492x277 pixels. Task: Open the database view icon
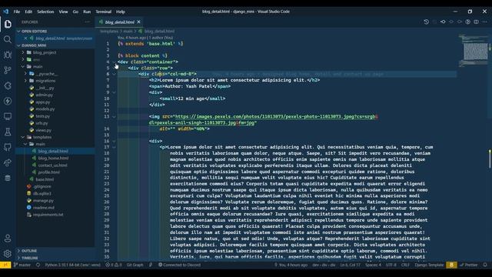[x=8, y=178]
